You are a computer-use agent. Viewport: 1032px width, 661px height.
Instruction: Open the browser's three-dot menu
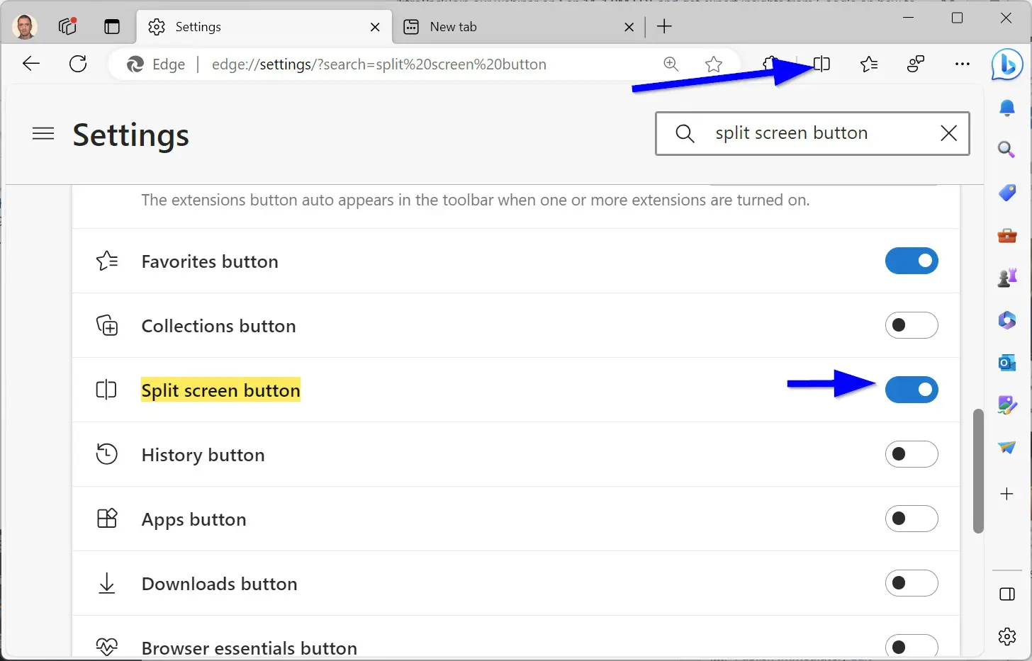coord(962,64)
